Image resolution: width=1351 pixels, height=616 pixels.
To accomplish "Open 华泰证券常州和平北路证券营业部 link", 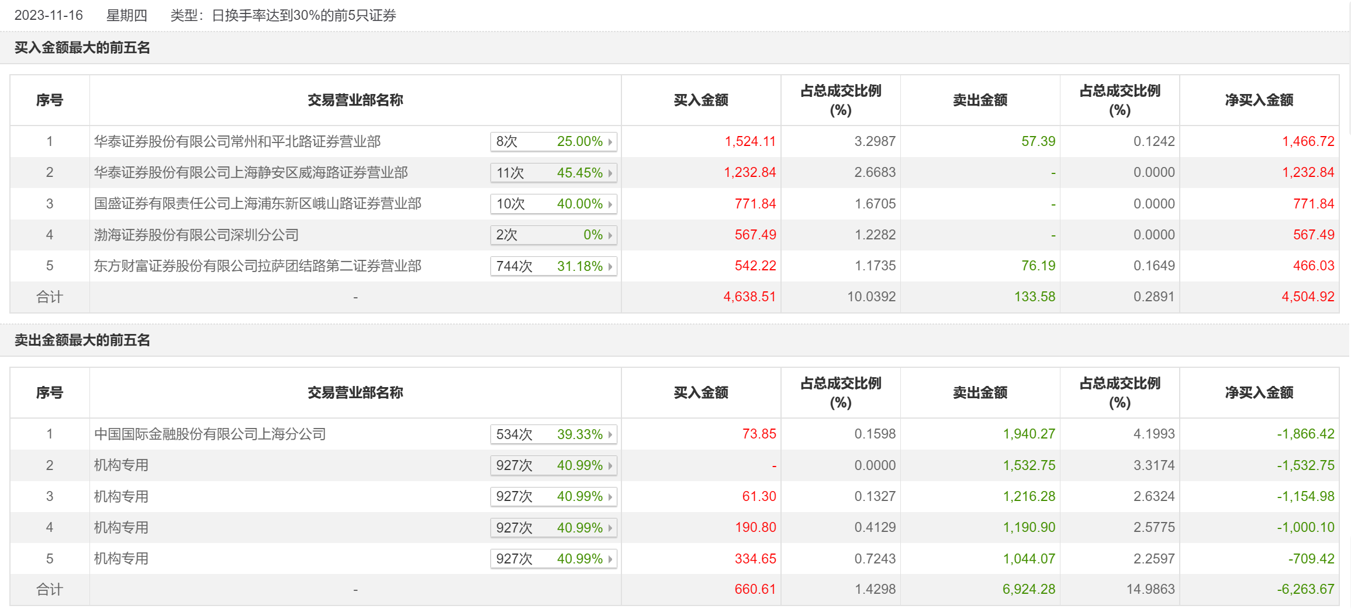I will 237,141.
